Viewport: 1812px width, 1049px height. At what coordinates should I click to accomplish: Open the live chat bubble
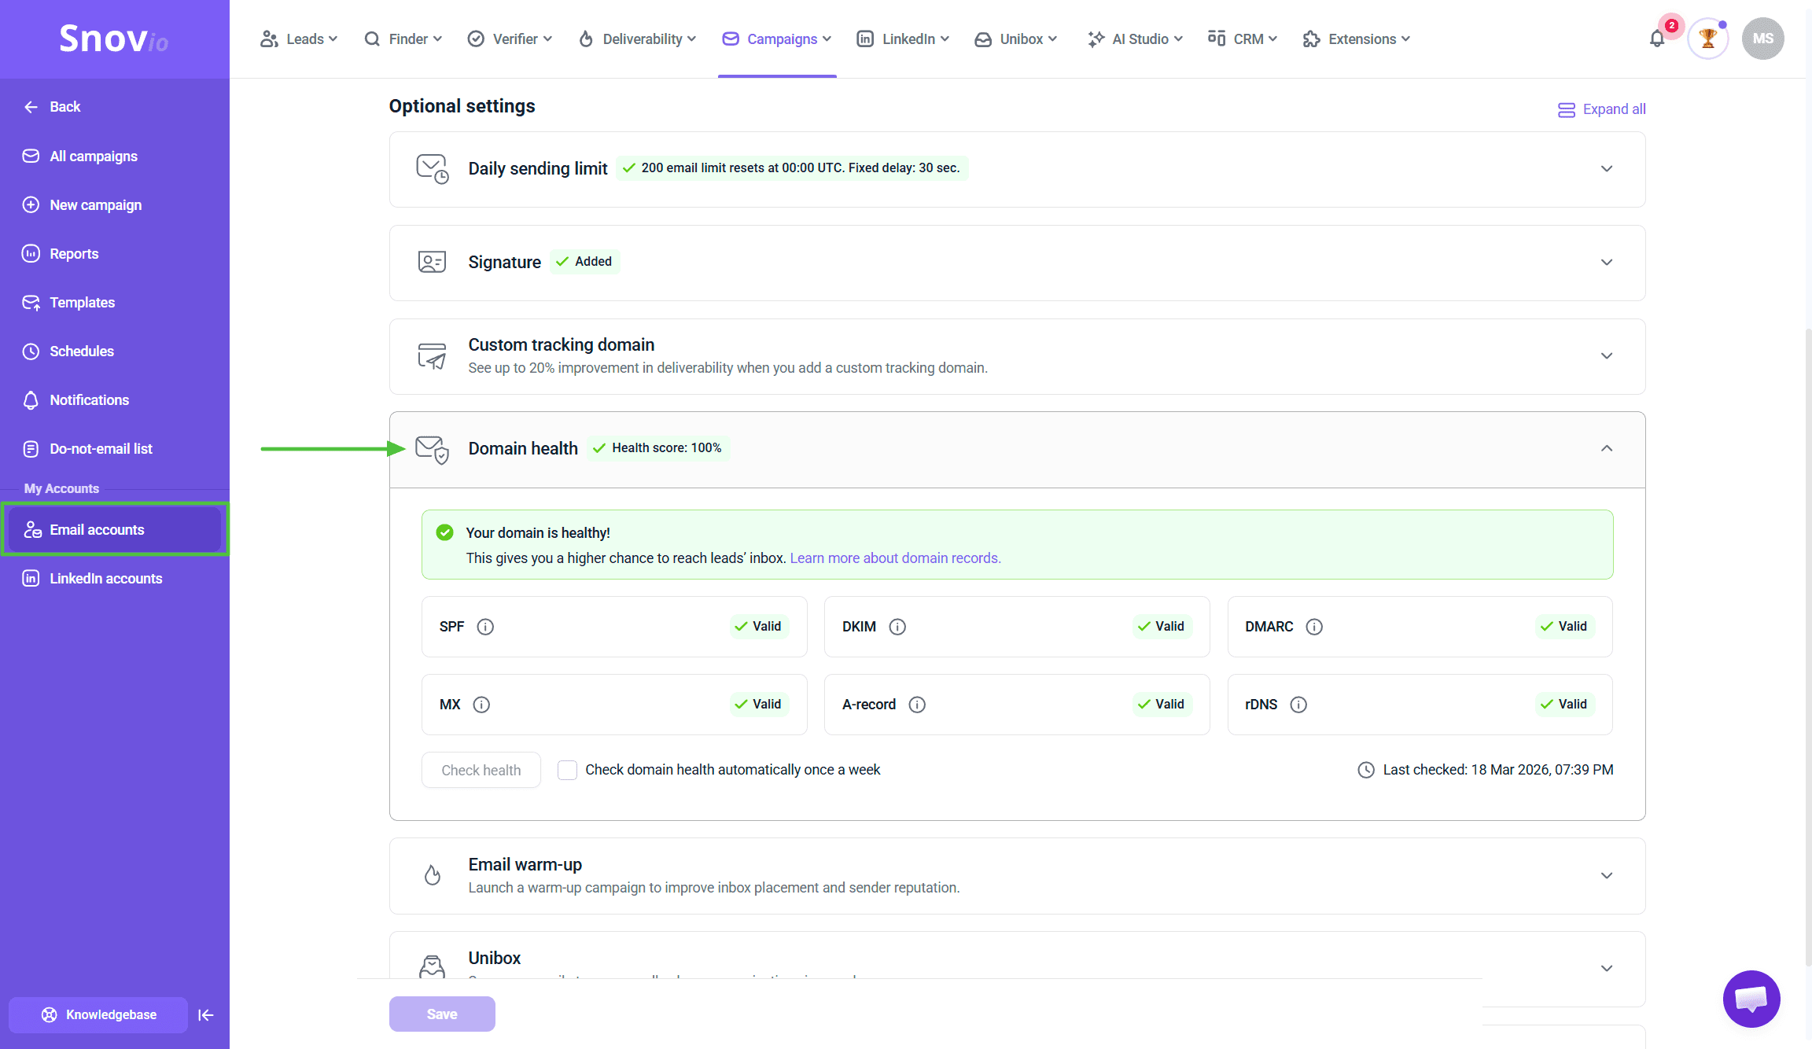pyautogui.click(x=1751, y=999)
